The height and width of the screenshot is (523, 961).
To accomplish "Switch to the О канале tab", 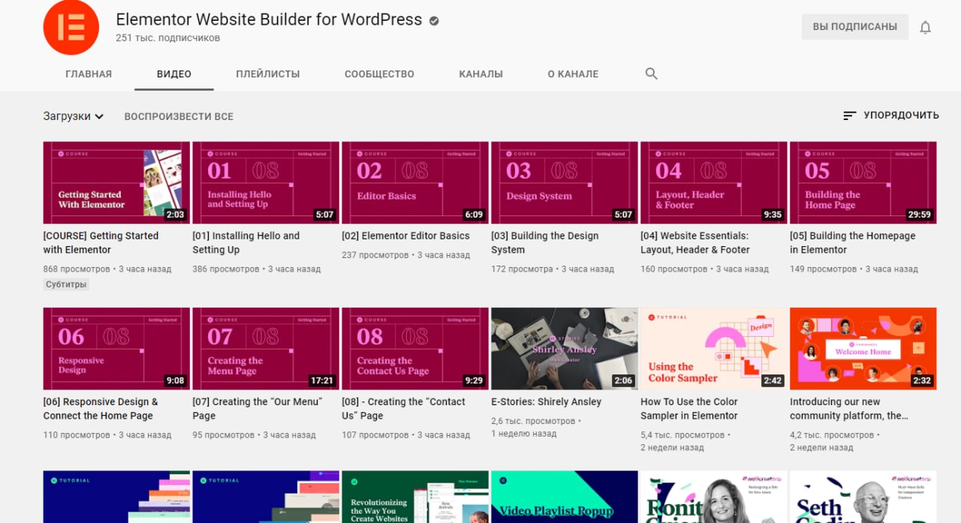I will (x=573, y=74).
